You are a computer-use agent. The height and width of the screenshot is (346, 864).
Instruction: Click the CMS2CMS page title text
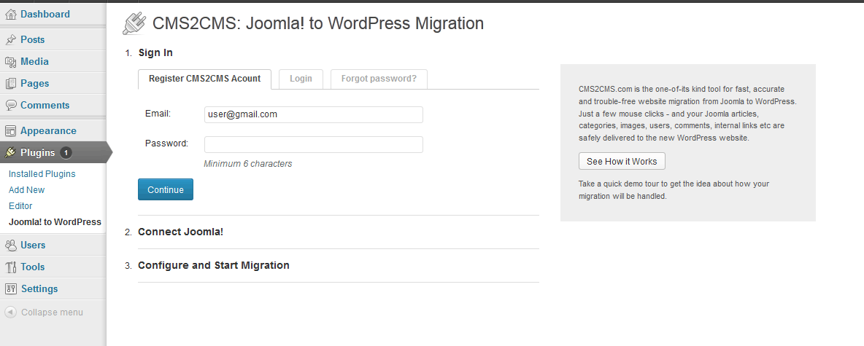click(318, 23)
